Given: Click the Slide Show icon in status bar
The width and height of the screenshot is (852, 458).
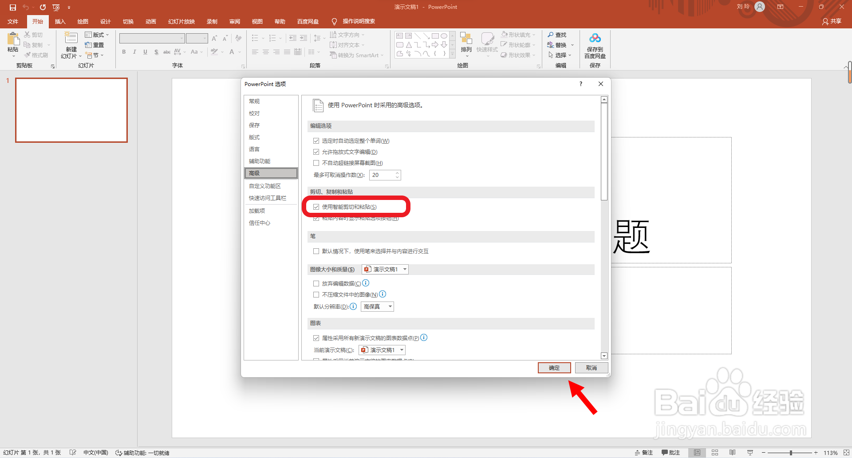Looking at the screenshot, I should point(750,453).
